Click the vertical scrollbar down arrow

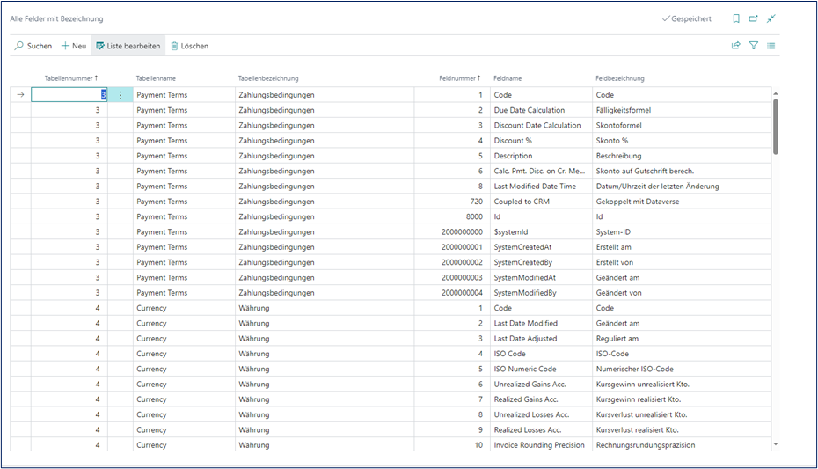tap(775, 445)
